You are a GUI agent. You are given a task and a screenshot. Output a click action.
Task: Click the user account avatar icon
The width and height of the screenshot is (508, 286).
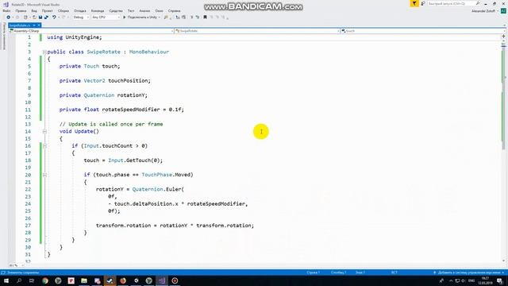pos(503,10)
